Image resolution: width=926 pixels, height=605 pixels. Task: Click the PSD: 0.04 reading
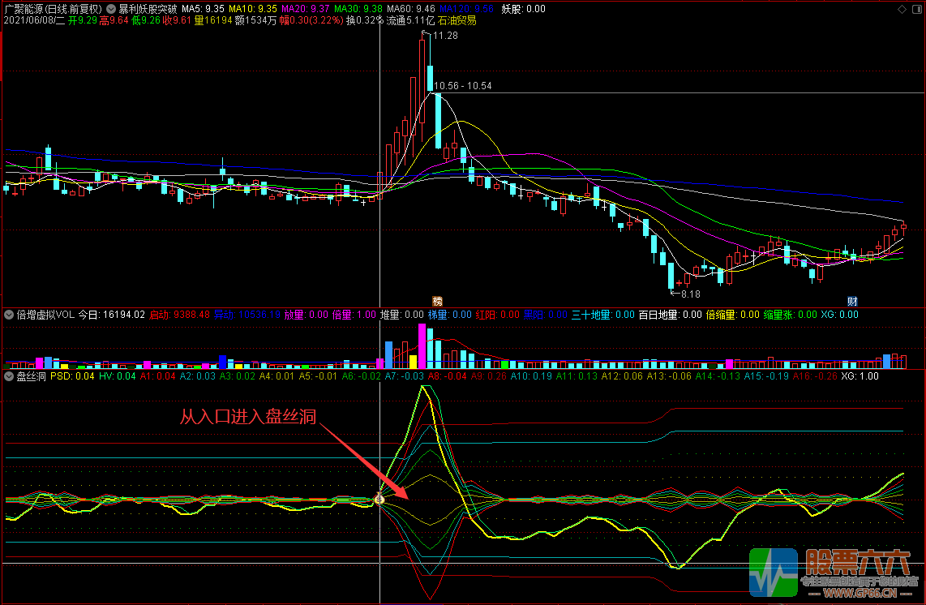[72, 376]
